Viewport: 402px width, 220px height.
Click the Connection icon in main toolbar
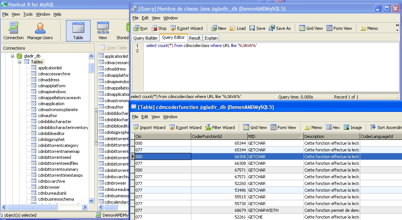13,31
